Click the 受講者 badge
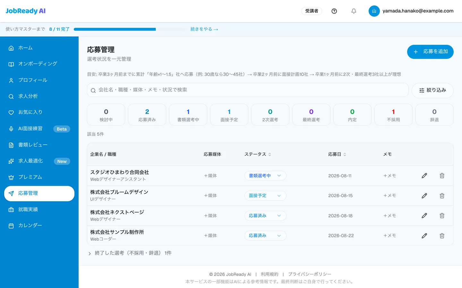The width and height of the screenshot is (462, 288). 312,11
